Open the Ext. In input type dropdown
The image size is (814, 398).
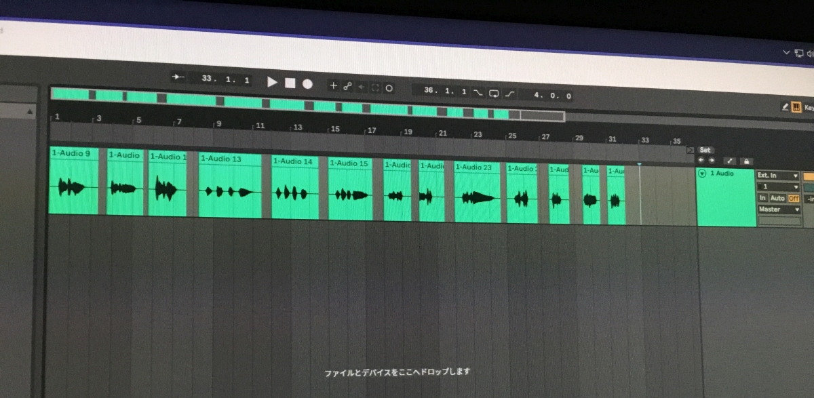(777, 176)
